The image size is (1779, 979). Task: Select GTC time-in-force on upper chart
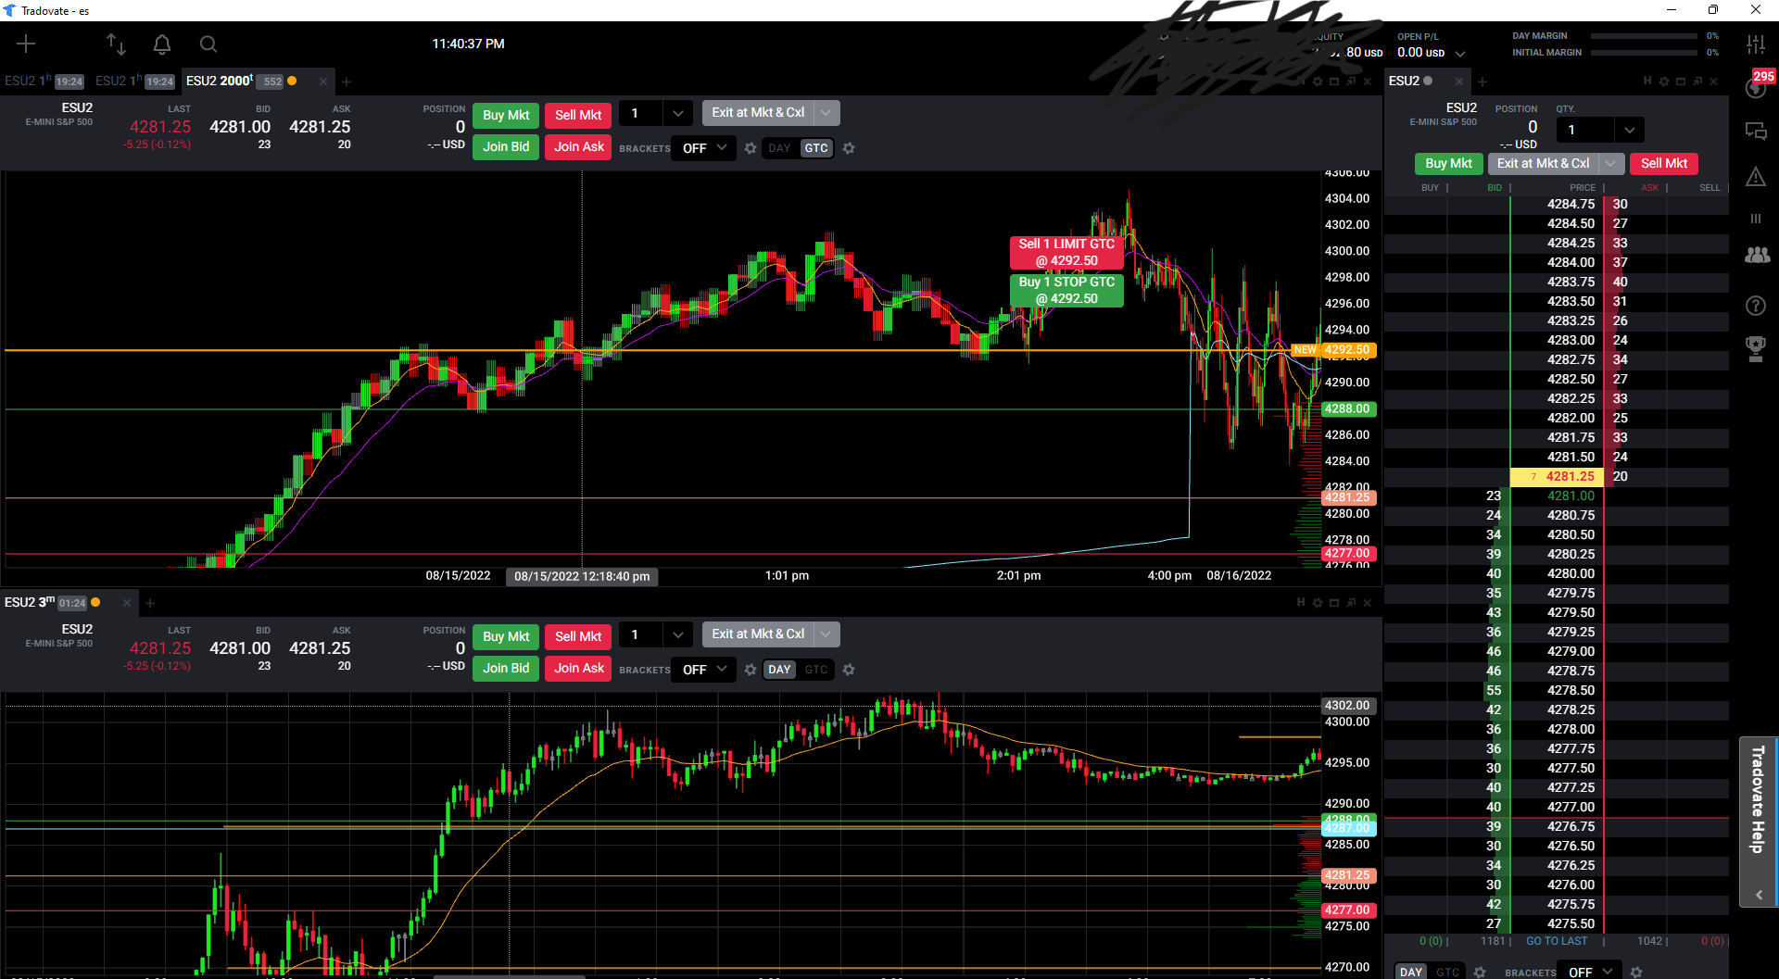click(816, 148)
